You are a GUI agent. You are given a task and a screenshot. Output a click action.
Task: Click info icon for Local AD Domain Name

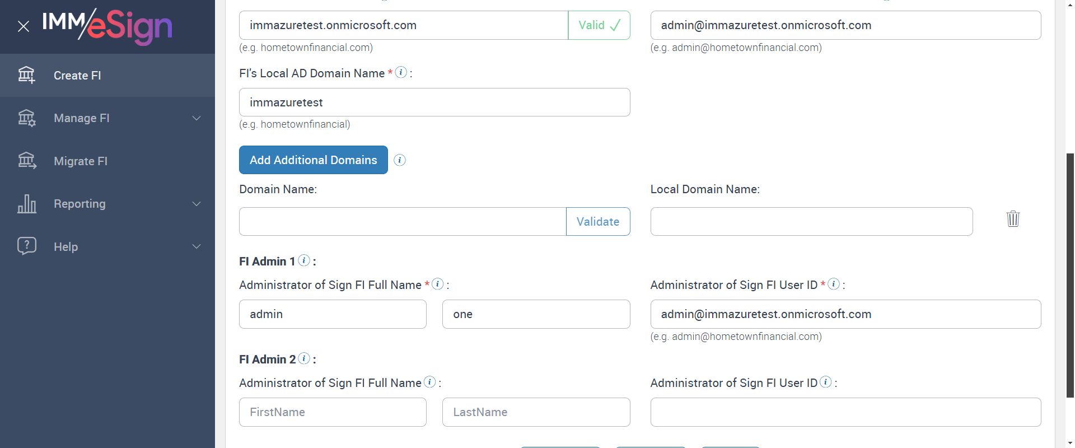coord(401,72)
